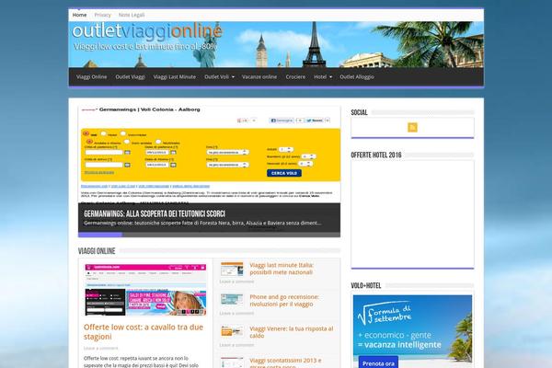
Task: Click the Offerte Hotel 2016 widget area
Action: coord(412,214)
